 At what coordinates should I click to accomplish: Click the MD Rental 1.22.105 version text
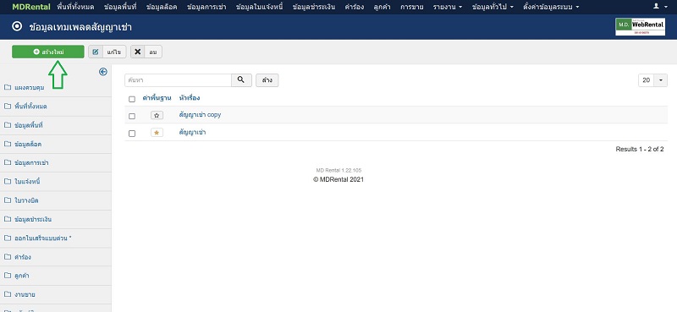click(x=338, y=171)
